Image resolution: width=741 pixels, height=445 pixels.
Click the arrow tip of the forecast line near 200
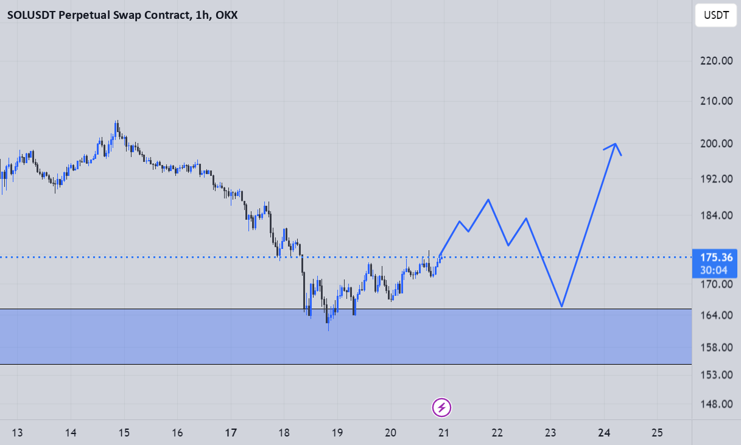pos(616,144)
